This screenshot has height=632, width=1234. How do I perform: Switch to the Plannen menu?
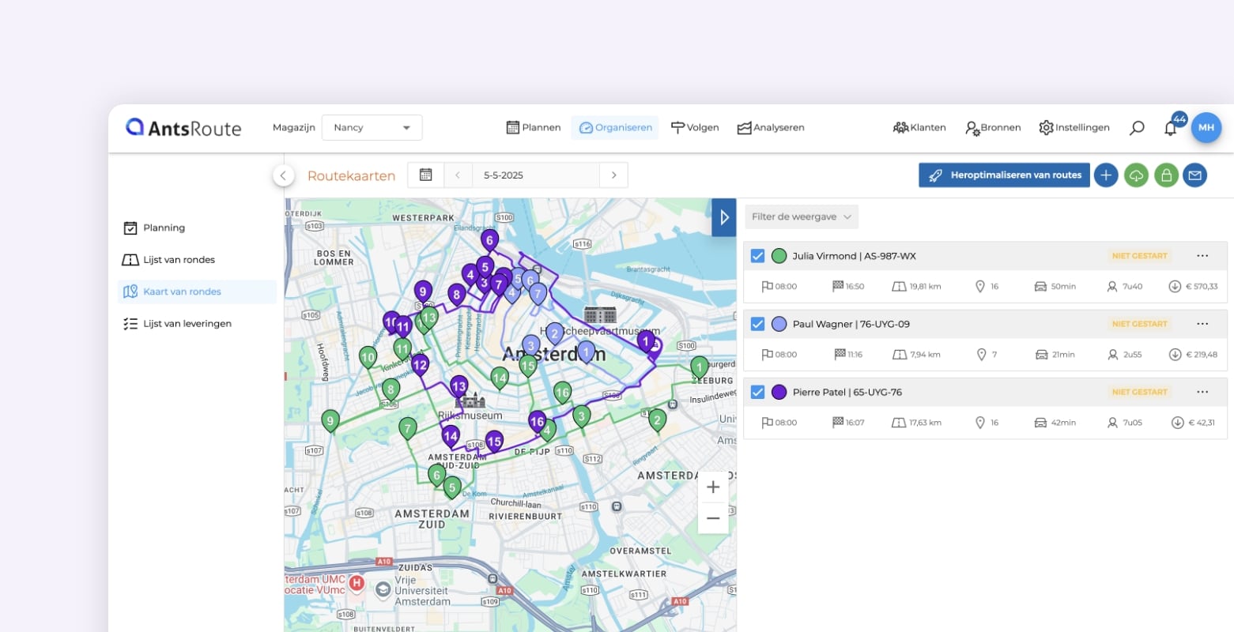pos(534,128)
